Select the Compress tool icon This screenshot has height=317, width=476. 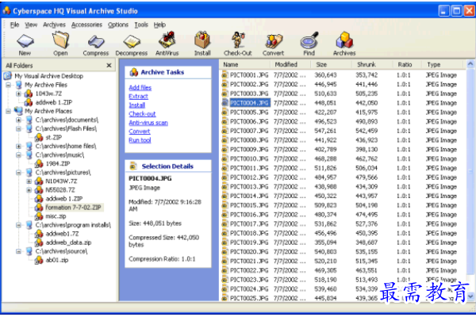(x=96, y=41)
